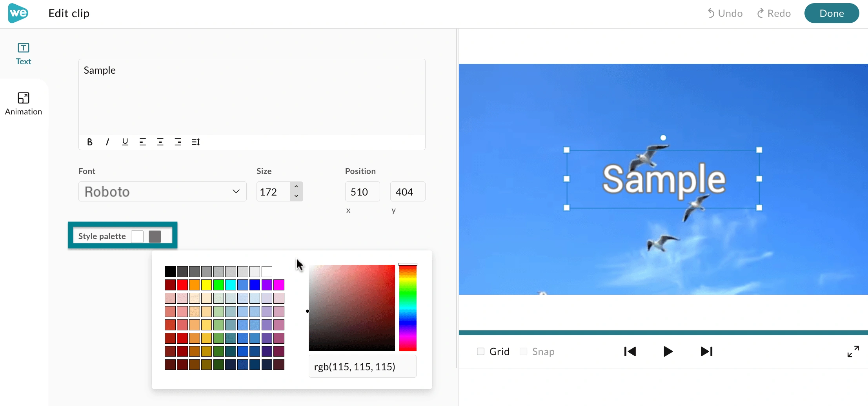The width and height of the screenshot is (868, 406).
Task: Skip to the clip end
Action: click(x=706, y=352)
